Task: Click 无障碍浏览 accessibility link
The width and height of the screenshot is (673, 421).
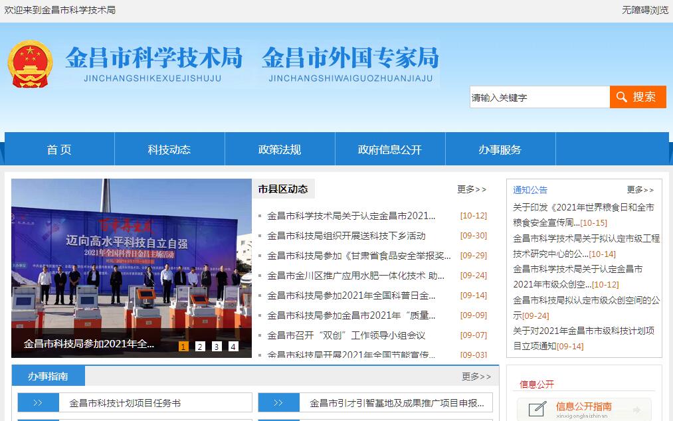Action: (644, 10)
